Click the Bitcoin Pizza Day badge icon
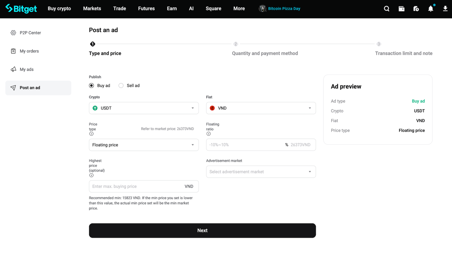Screen dimensions: 452x273 coord(262,8)
